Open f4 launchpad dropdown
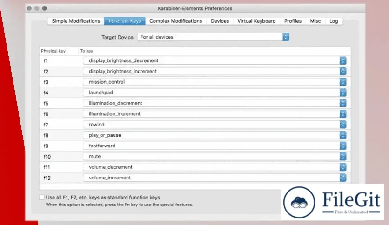Viewport: 389px width, 225px height. [215, 93]
